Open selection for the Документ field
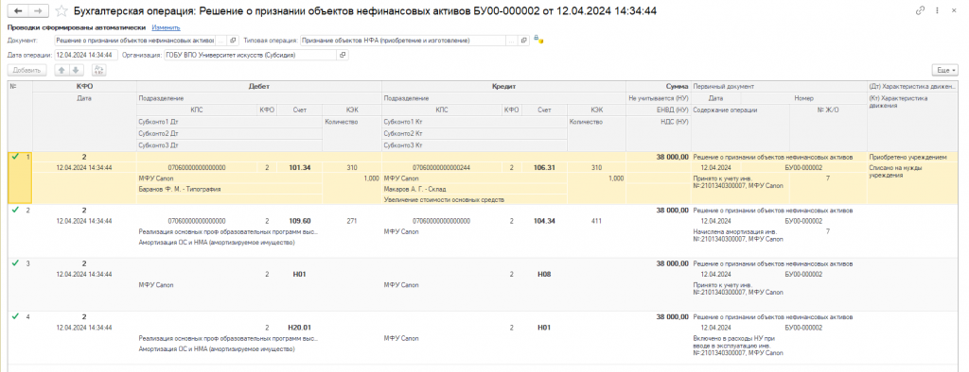The height and width of the screenshot is (372, 969). click(x=220, y=41)
